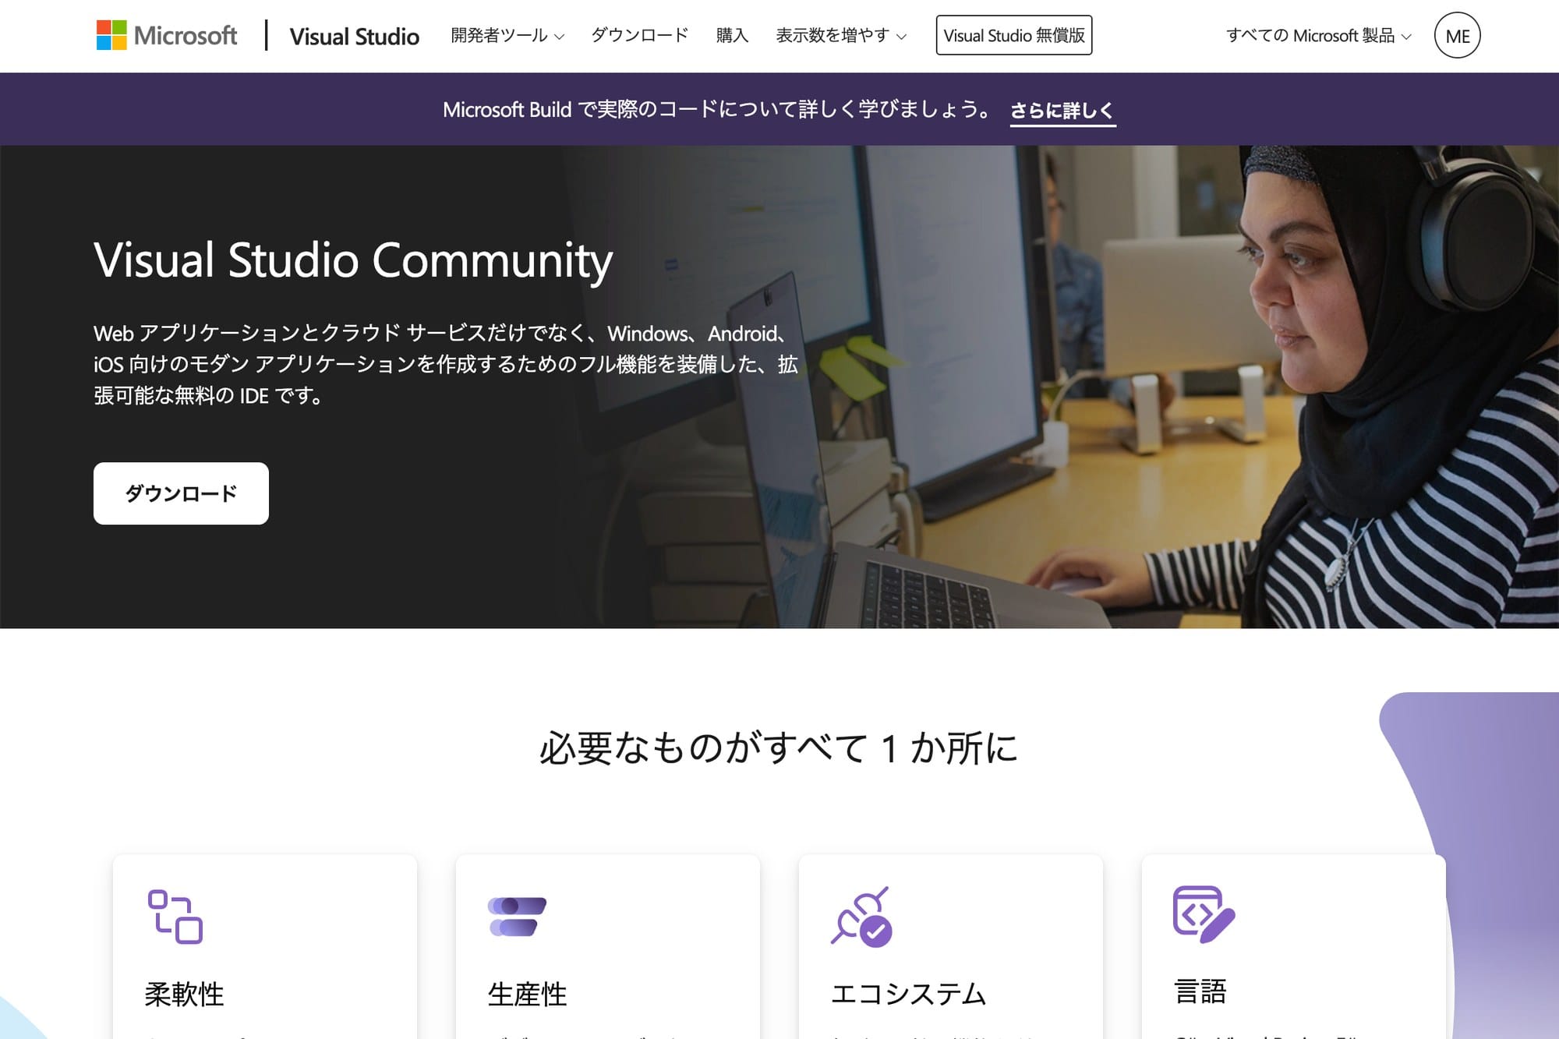Click the Microsoft logo
This screenshot has width=1559, height=1039.
166,36
